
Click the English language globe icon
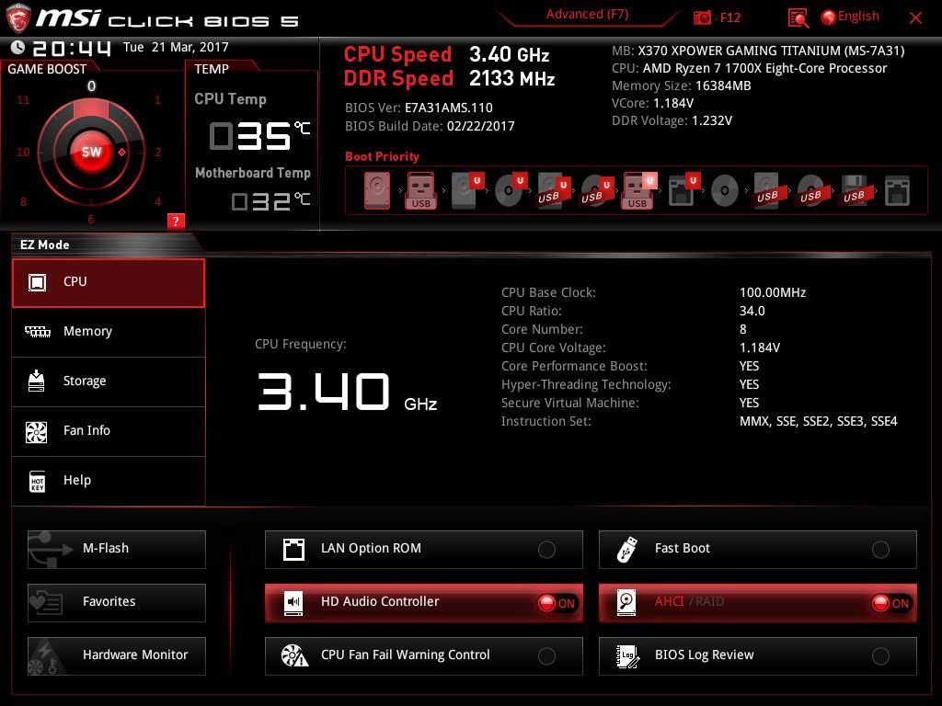(828, 17)
